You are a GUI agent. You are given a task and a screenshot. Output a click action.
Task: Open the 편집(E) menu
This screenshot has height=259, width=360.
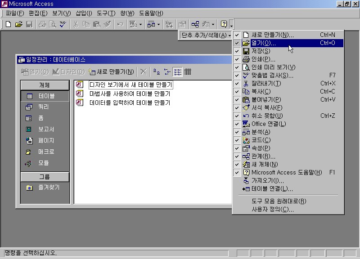[x=38, y=13]
